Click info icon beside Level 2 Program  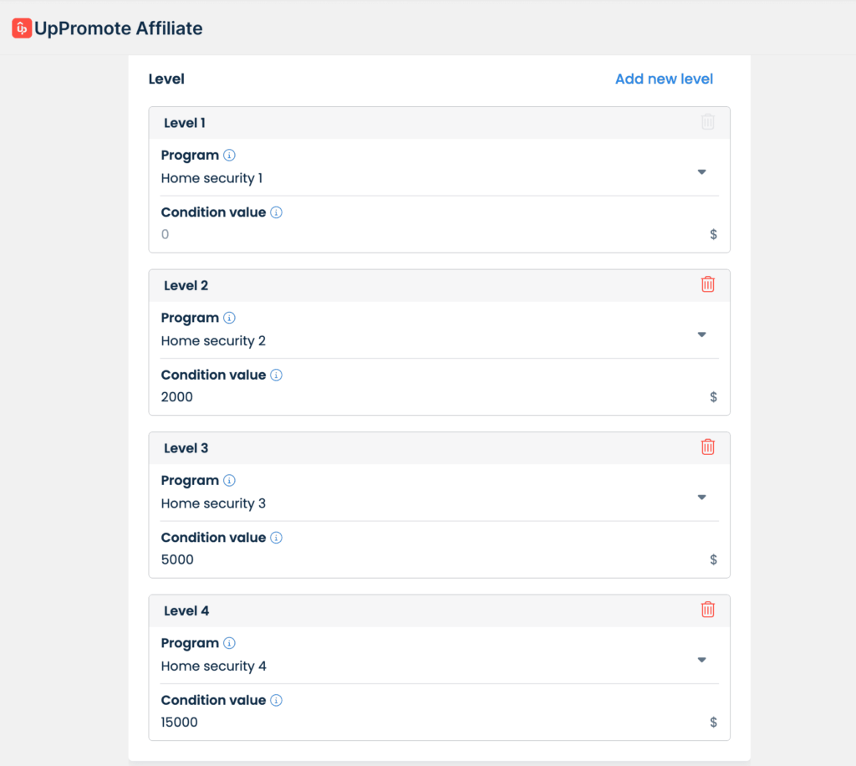point(230,318)
